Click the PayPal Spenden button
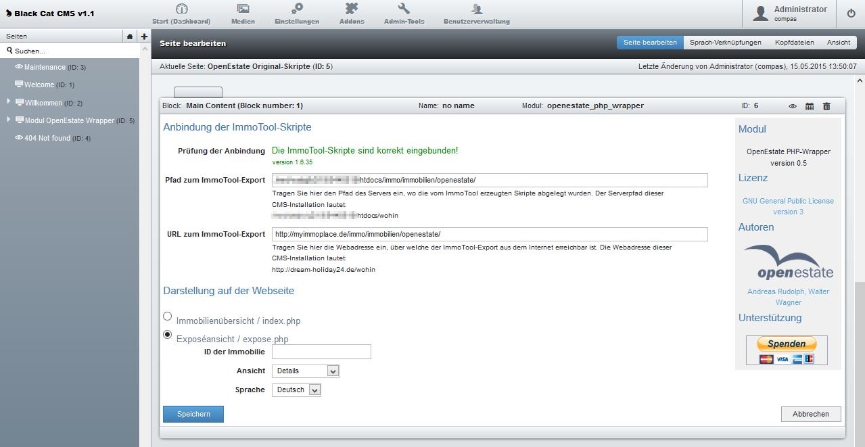 click(x=787, y=350)
